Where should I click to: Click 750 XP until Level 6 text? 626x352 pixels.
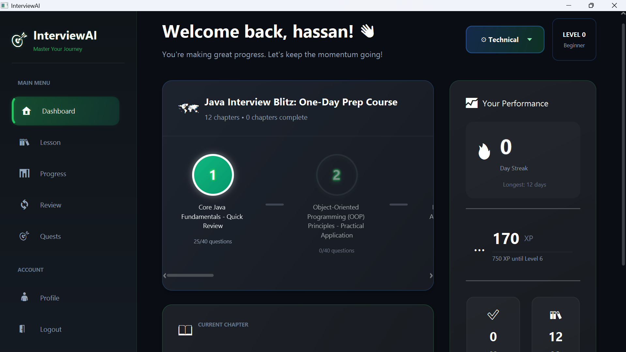(x=517, y=259)
